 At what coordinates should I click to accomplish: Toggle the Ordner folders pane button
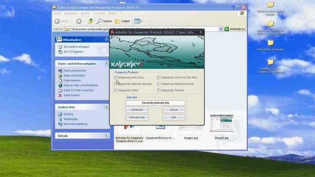(122, 21)
